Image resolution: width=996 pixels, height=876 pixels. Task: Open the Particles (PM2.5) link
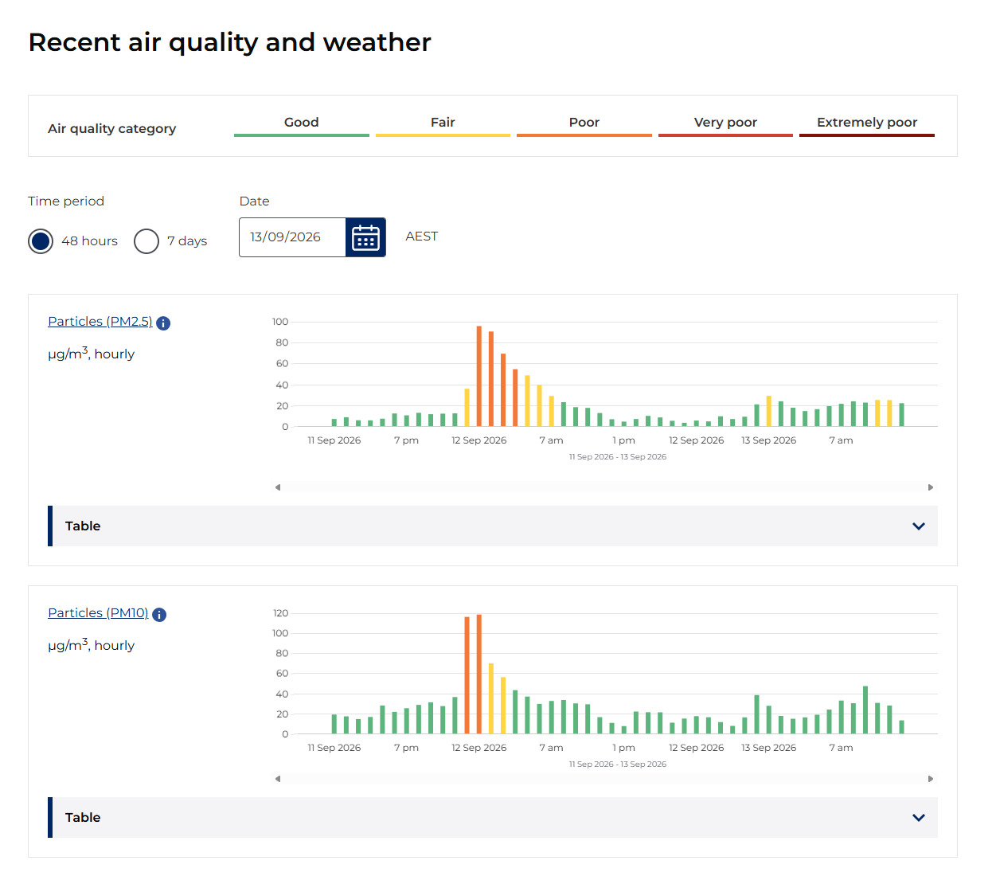pyautogui.click(x=100, y=321)
